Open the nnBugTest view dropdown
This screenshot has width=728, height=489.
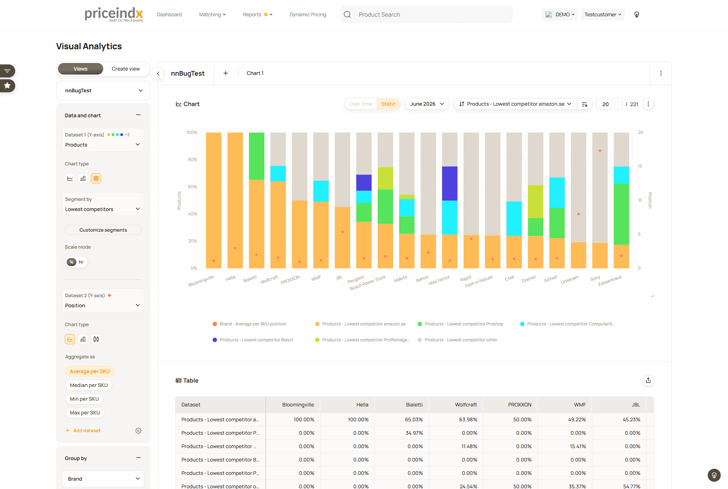(x=103, y=90)
